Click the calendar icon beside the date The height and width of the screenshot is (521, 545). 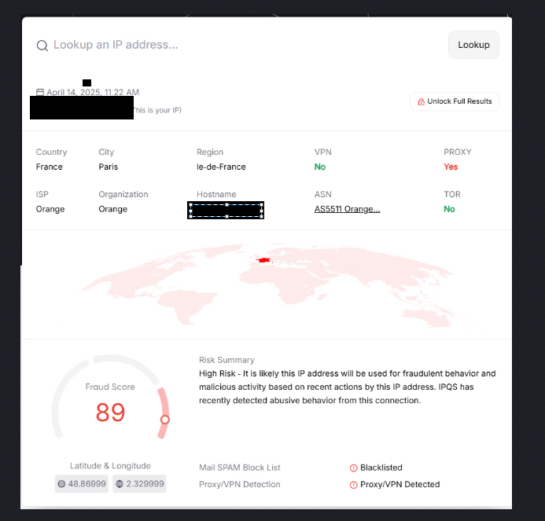pyautogui.click(x=40, y=92)
